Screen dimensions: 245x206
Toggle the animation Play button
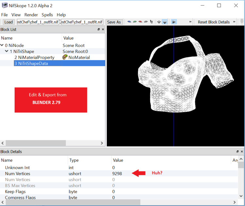click(174, 22)
